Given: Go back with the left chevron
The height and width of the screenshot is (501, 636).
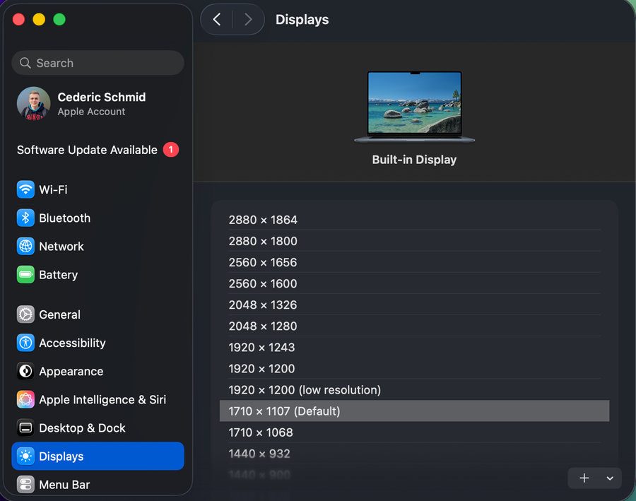Looking at the screenshot, I should coord(217,20).
